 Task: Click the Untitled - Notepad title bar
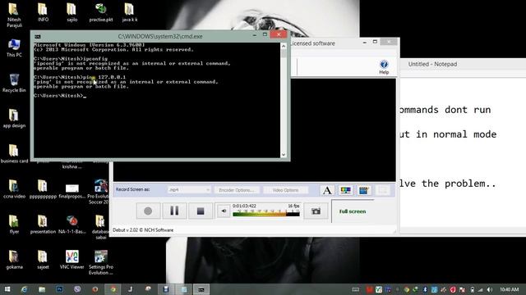[463, 64]
